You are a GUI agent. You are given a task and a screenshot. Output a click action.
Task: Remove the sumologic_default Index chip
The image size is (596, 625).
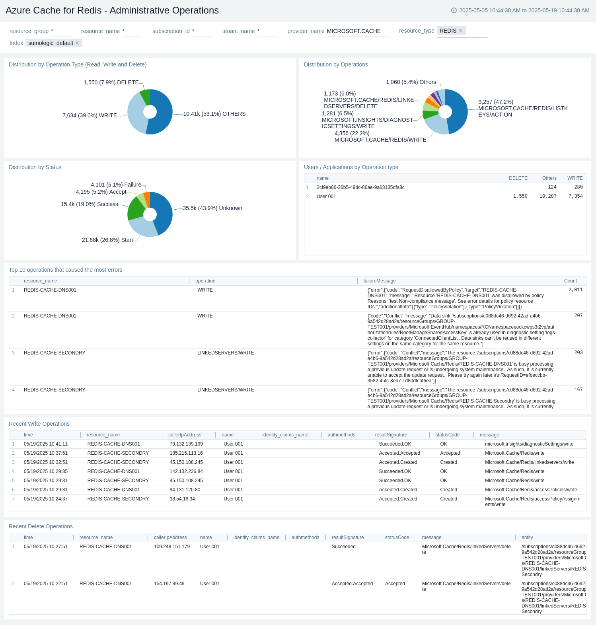(77, 43)
